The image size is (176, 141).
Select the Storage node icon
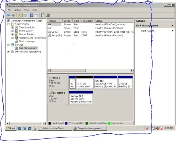[12, 44]
